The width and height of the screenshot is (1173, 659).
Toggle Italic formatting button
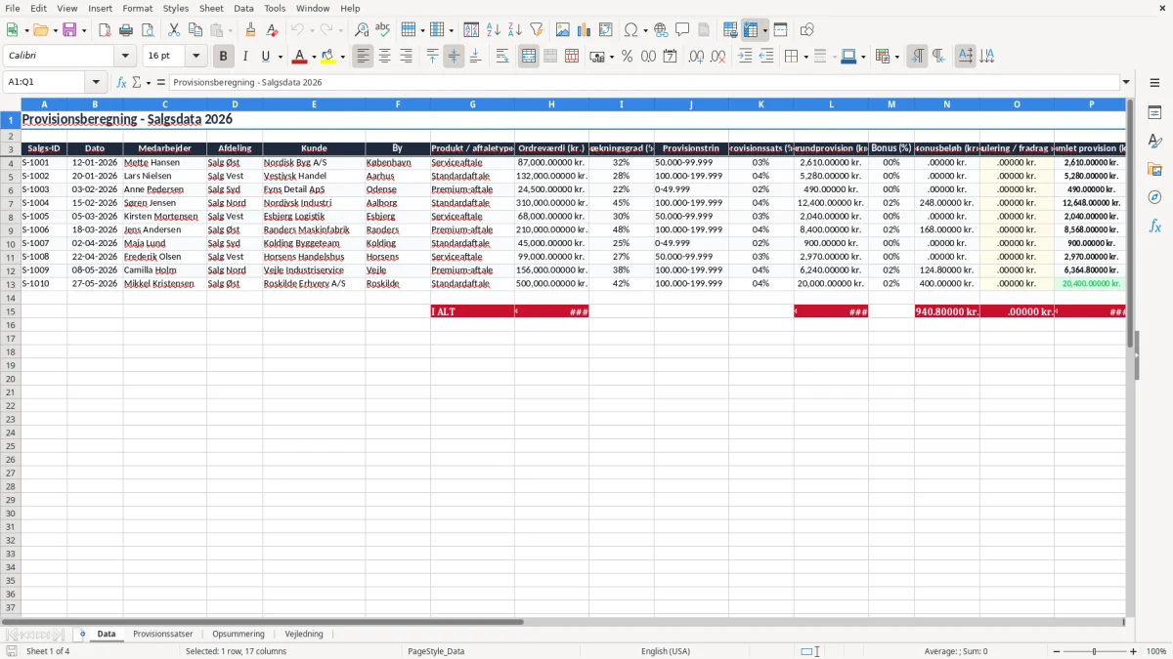coord(245,57)
